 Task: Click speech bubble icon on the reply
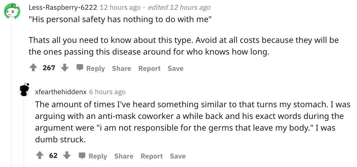point(82,156)
